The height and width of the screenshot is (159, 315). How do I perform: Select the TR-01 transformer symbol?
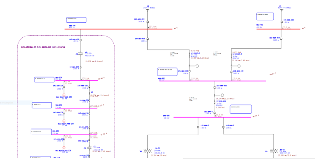(148, 151)
